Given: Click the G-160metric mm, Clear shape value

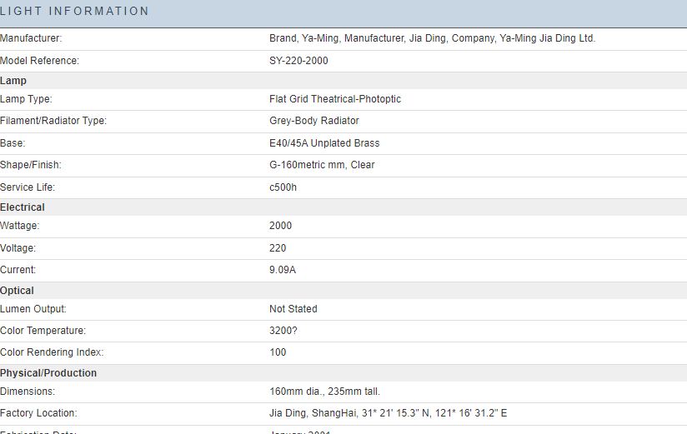Looking at the screenshot, I should pos(322,165).
